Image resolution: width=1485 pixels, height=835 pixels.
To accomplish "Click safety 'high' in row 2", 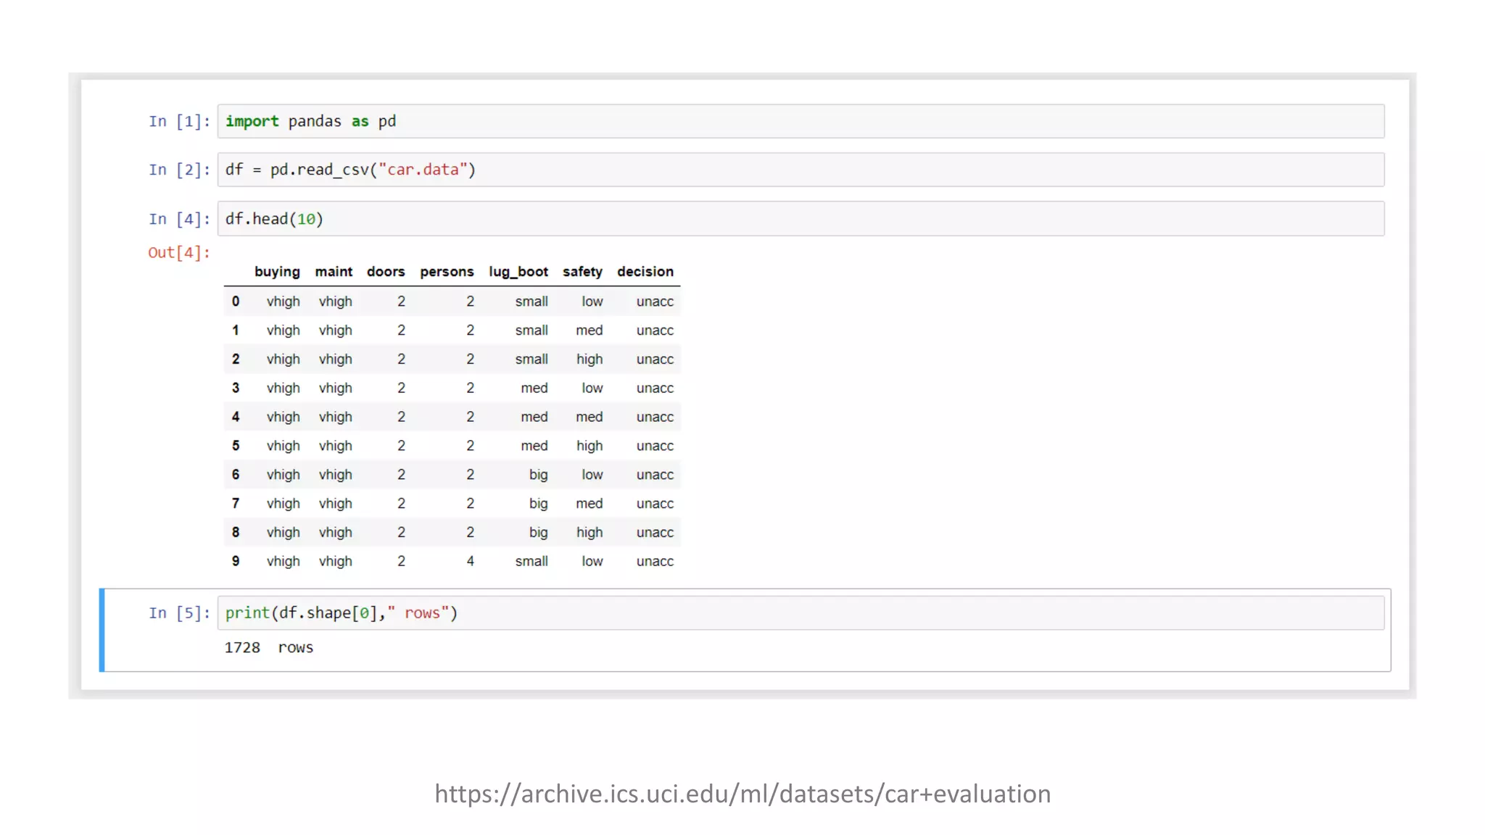I will pyautogui.click(x=590, y=360).
